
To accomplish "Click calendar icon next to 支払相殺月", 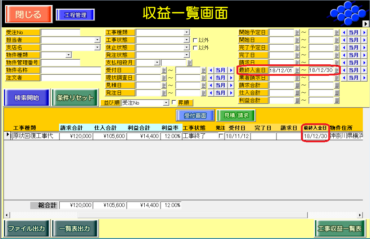I will 190,63.
